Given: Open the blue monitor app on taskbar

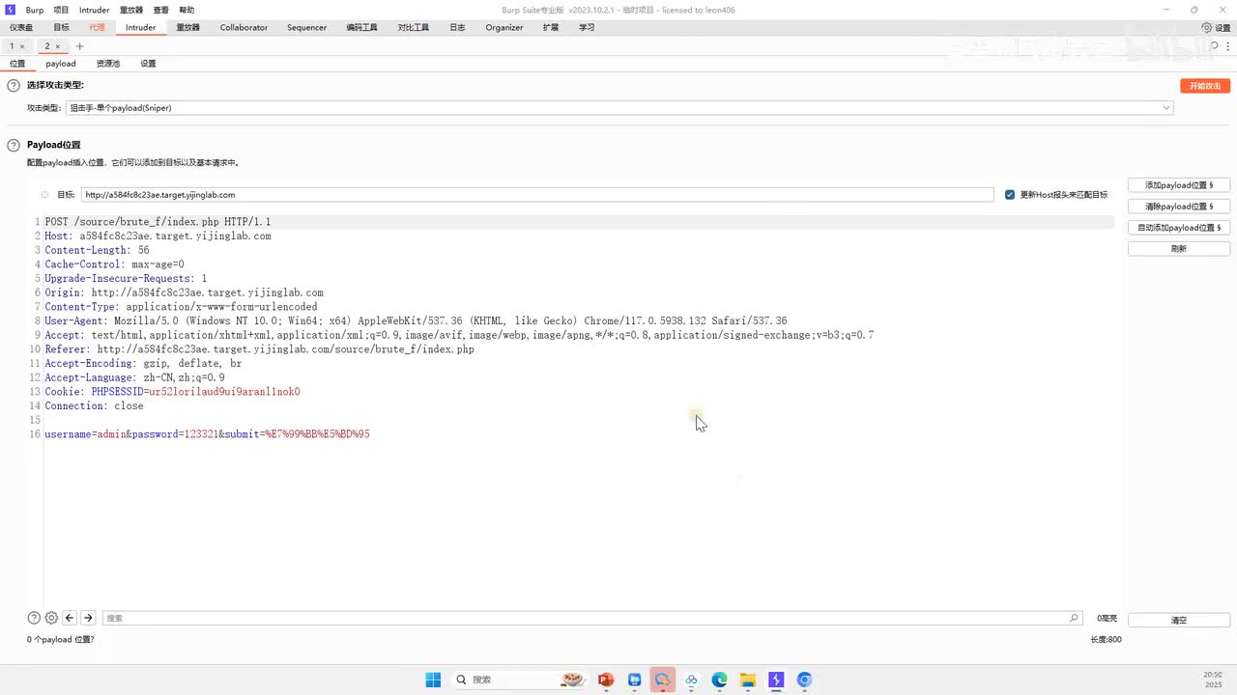Looking at the screenshot, I should coord(634,680).
